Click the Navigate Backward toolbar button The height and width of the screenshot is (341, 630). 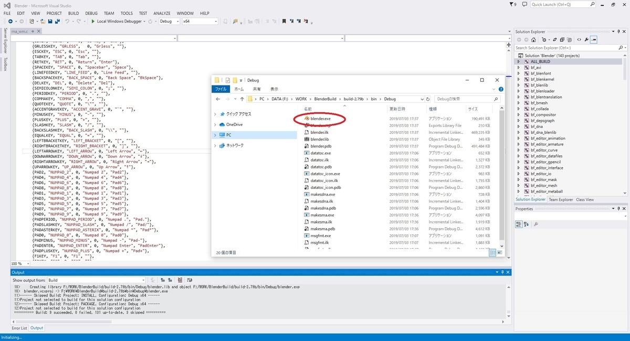click(x=12, y=22)
